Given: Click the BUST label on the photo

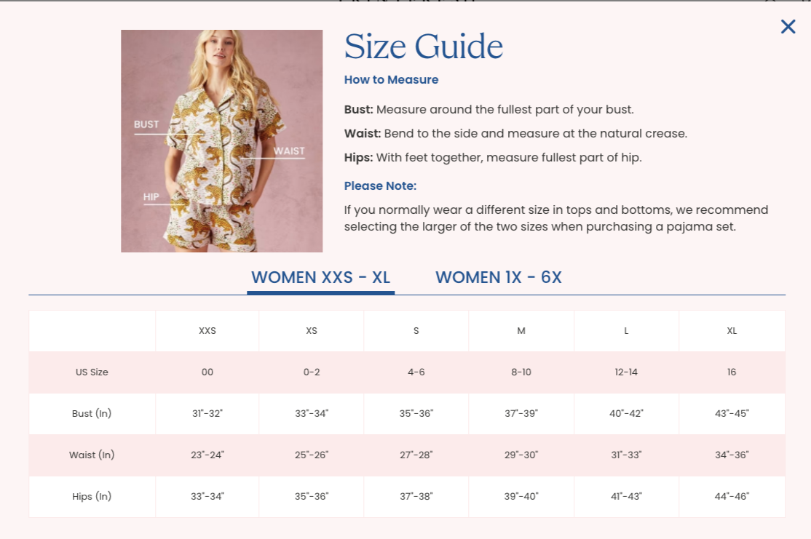Looking at the screenshot, I should click(x=146, y=124).
